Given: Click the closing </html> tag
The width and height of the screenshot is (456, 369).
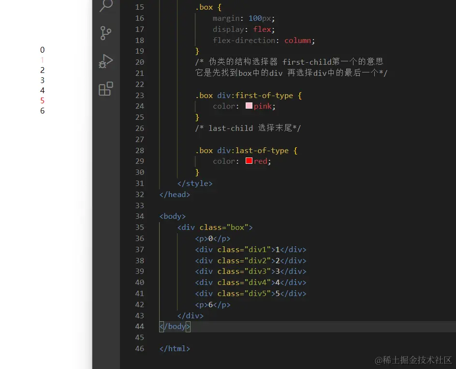Looking at the screenshot, I should pyautogui.click(x=175, y=348).
